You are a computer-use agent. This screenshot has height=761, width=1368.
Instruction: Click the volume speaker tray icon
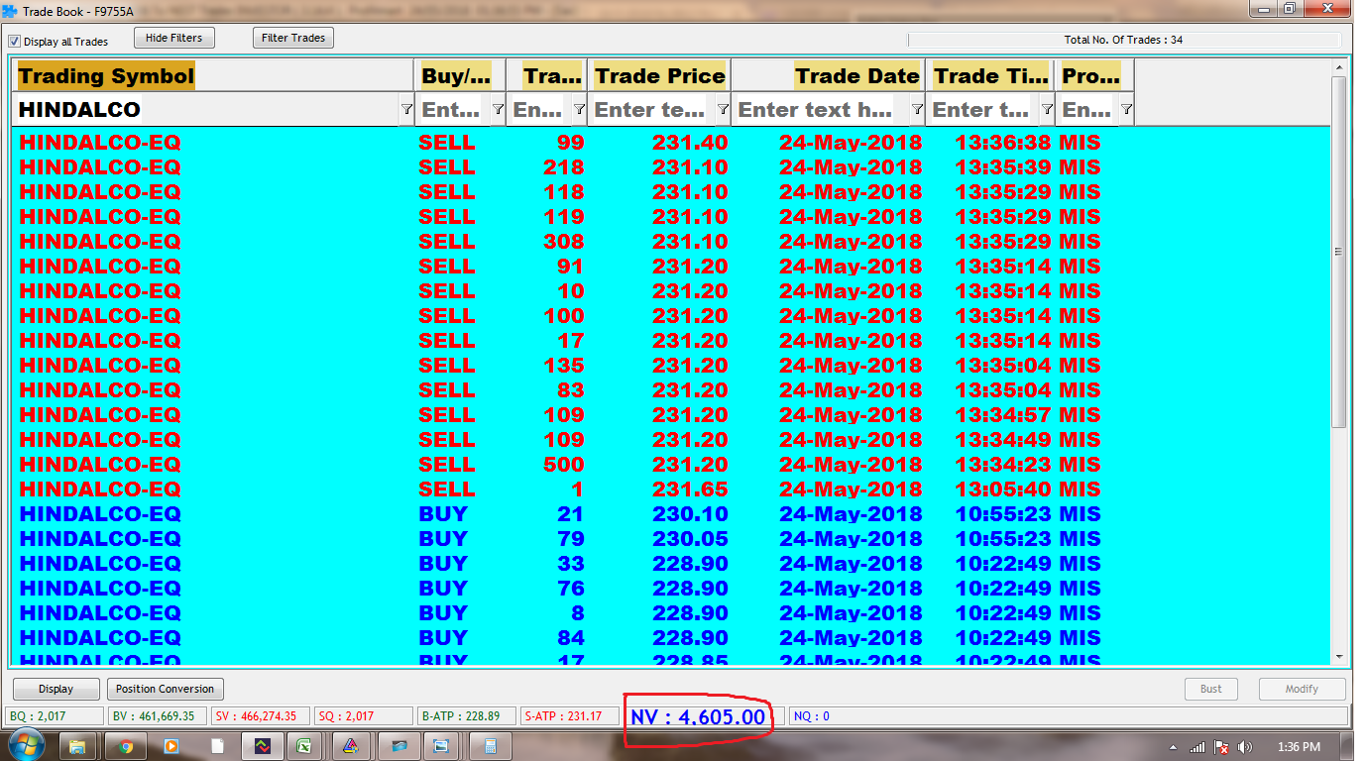[1245, 746]
